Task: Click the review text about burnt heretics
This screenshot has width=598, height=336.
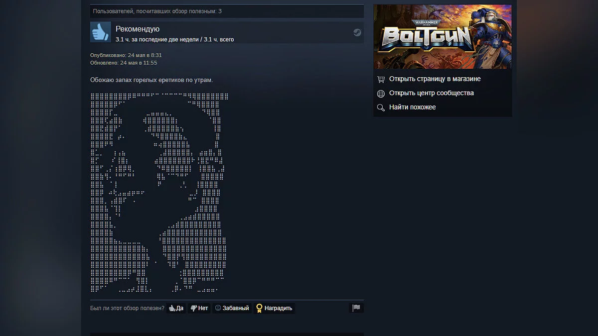Action: [151, 80]
